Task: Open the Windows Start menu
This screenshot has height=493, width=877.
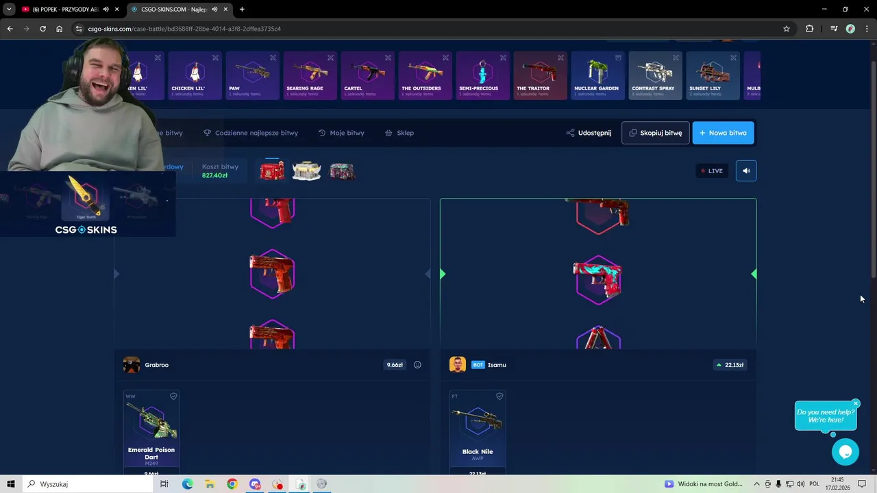Action: click(10, 484)
